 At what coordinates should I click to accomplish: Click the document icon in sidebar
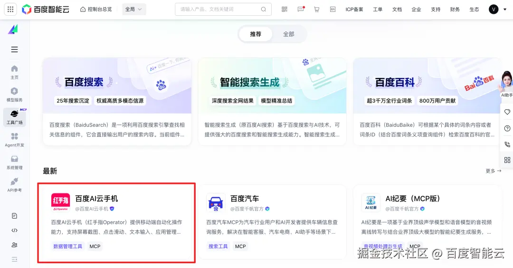coord(14,216)
